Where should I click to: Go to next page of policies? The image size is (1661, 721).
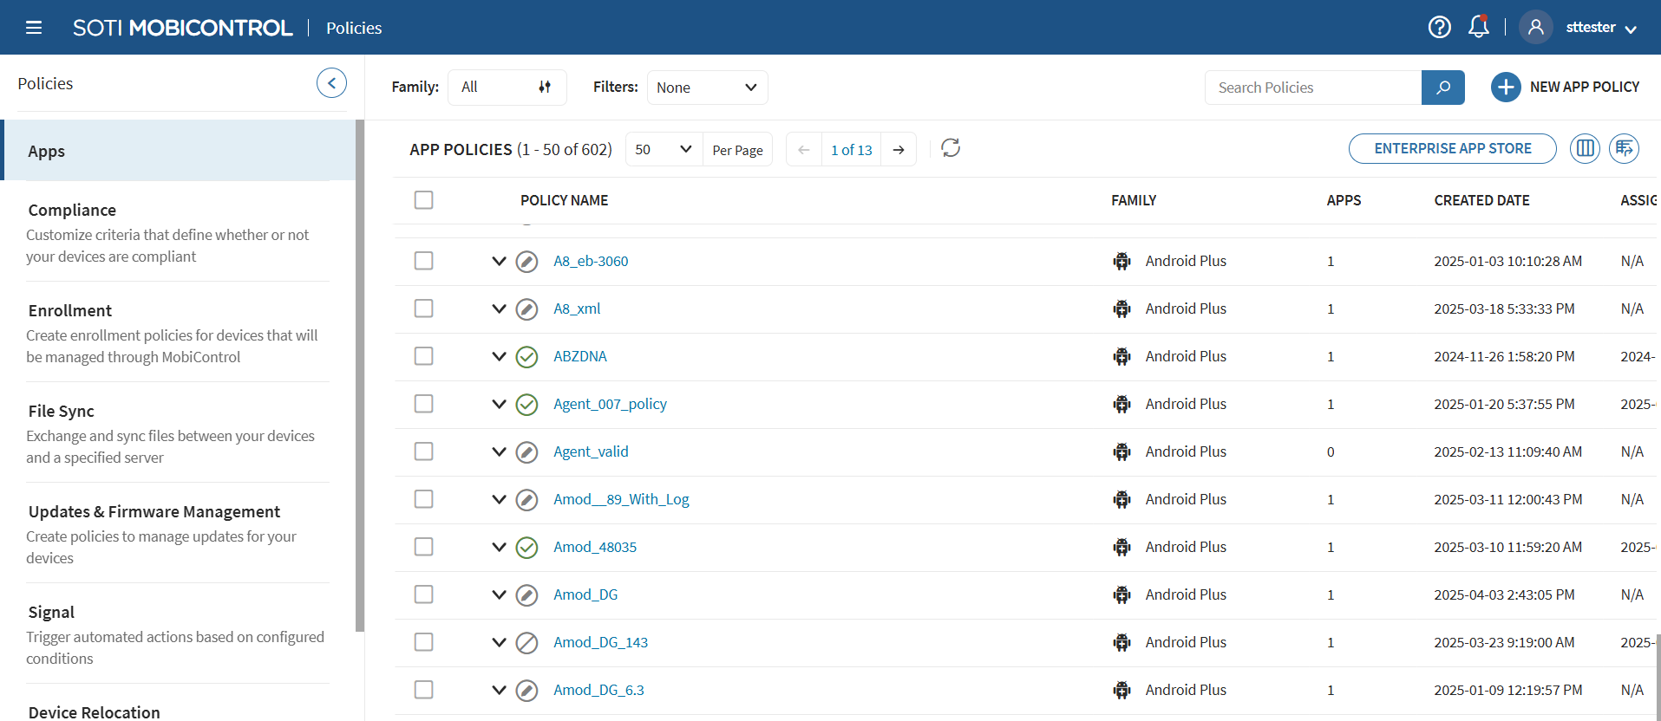coord(899,150)
